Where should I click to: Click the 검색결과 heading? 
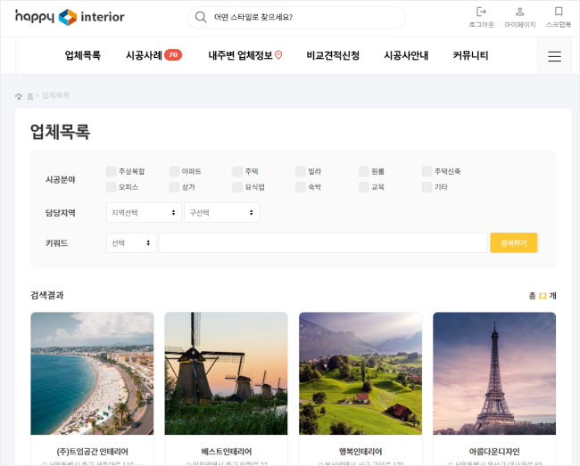[47, 296]
